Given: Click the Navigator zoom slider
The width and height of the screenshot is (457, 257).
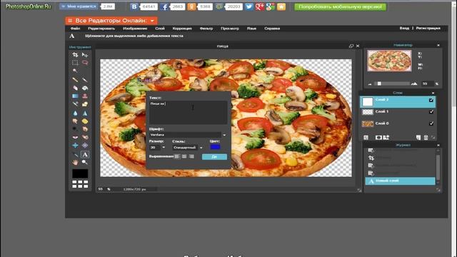Looking at the screenshot, I should point(392,84).
